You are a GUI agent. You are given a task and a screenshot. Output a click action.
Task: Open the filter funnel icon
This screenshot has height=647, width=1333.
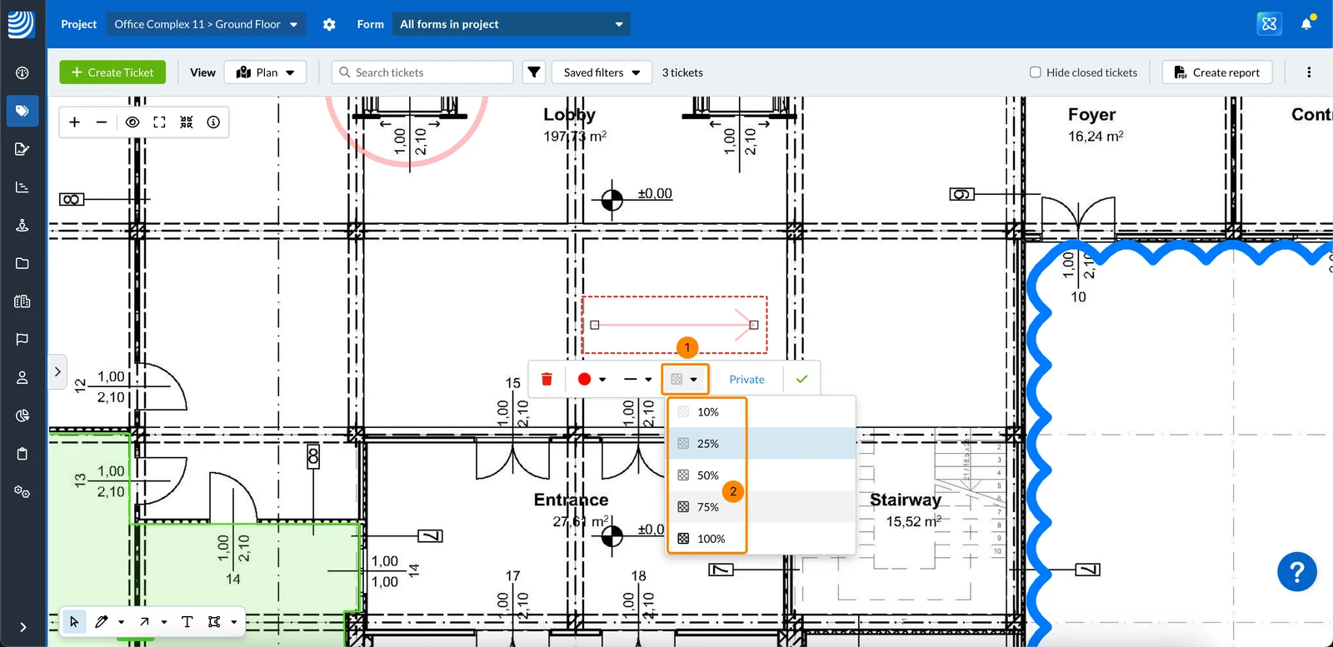(534, 72)
